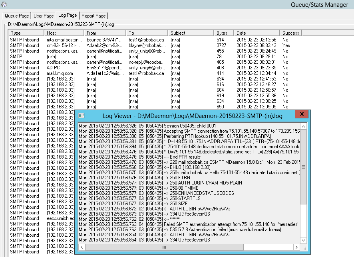
Task: Click the From column header
Action: click(105, 33)
